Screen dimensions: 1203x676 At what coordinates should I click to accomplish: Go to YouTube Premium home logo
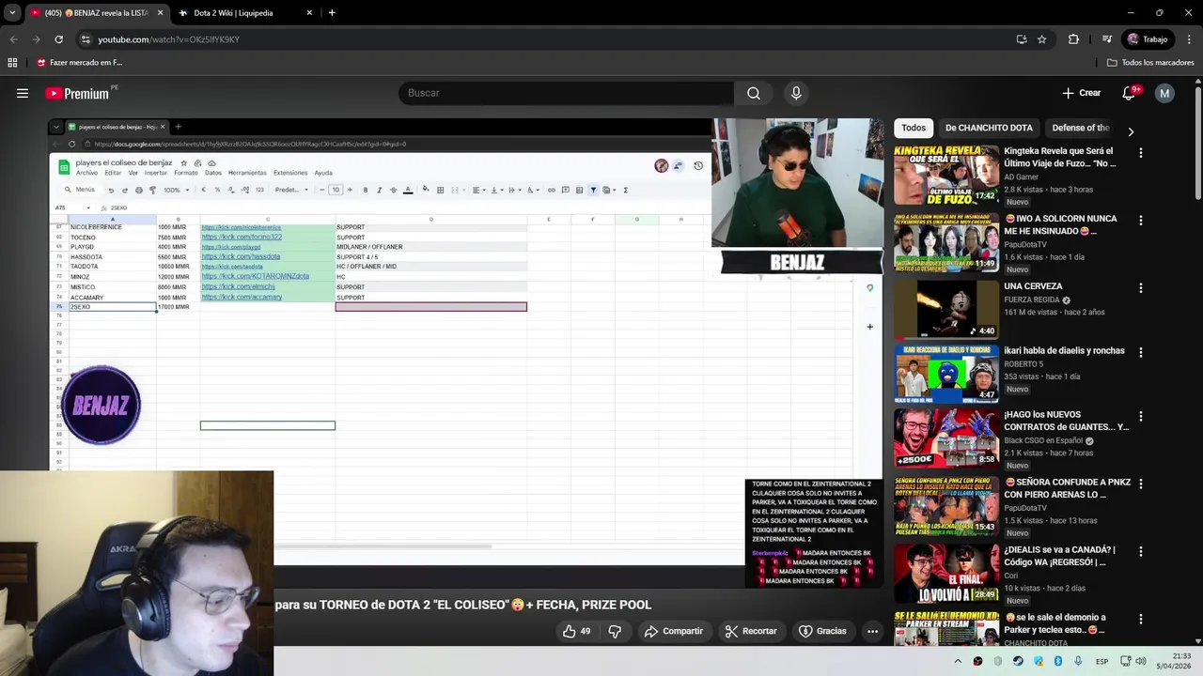(x=77, y=93)
